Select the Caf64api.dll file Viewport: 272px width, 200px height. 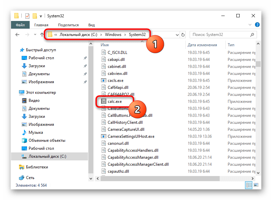pyautogui.click(x=118, y=88)
